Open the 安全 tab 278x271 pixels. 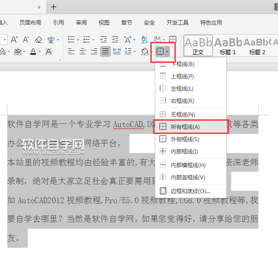coord(149,23)
